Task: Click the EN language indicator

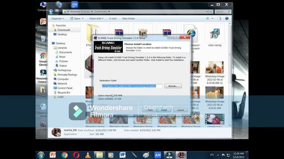Action: (x=212, y=155)
